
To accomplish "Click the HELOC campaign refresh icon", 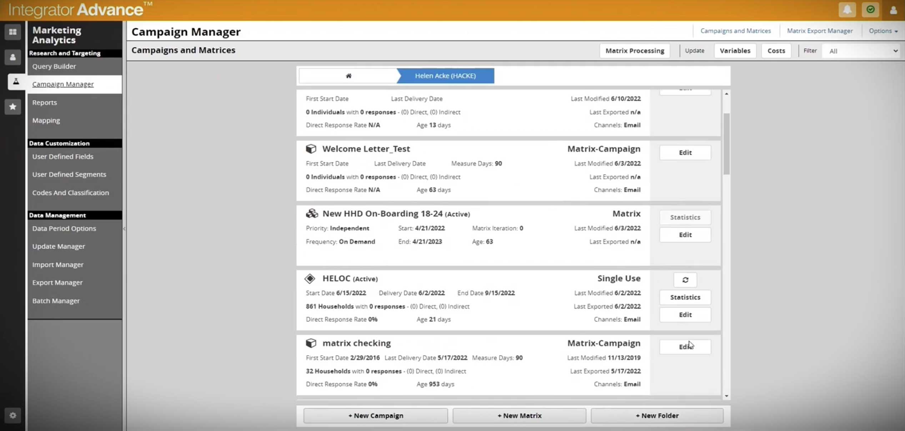I will pyautogui.click(x=685, y=280).
